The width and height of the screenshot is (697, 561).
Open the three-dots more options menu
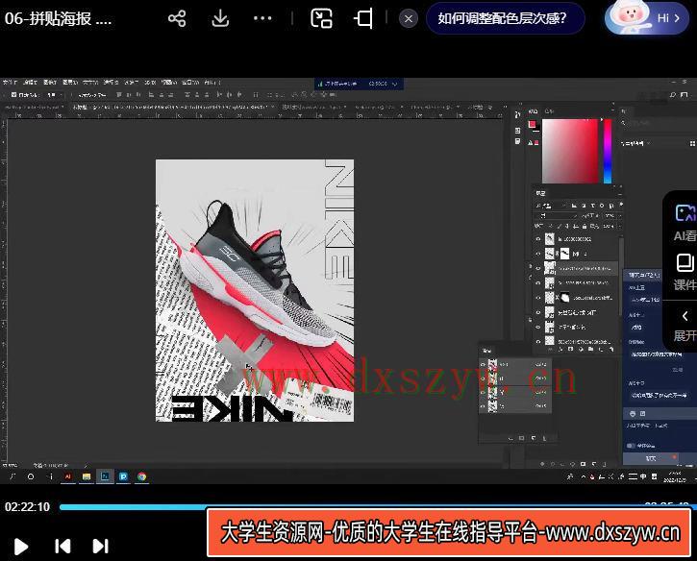pos(262,18)
